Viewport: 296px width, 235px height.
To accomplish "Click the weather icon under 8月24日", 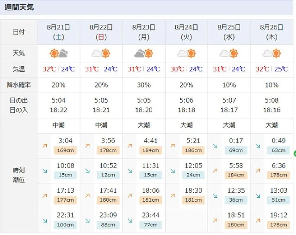I will click(x=186, y=53).
